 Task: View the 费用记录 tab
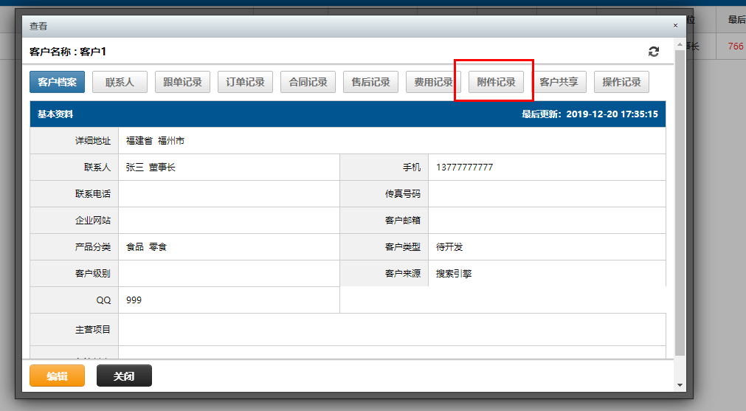tap(433, 82)
